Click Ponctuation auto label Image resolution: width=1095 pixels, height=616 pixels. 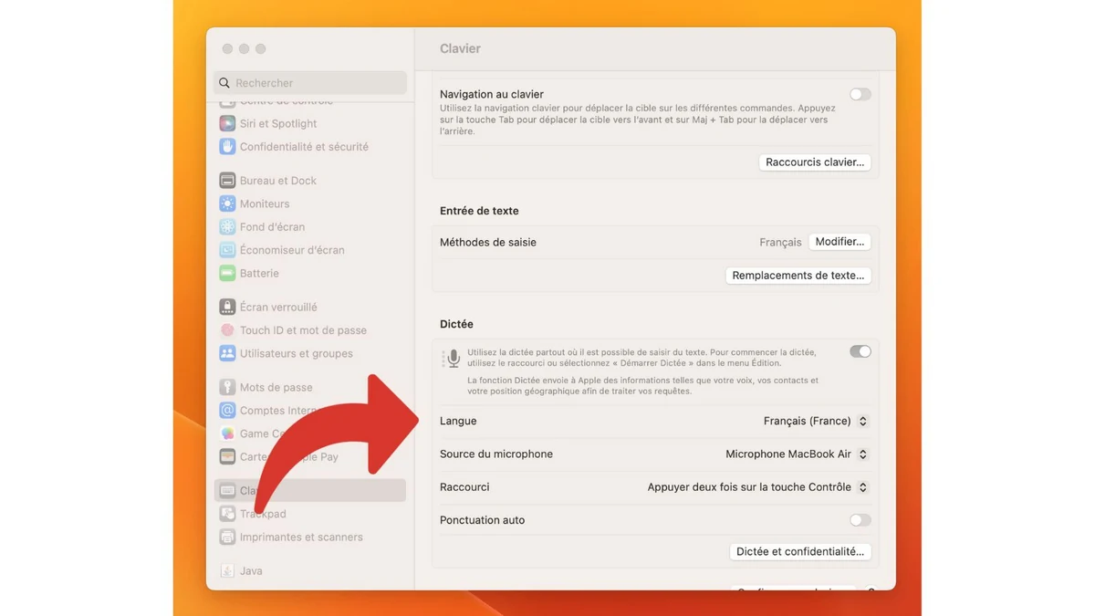coord(483,520)
